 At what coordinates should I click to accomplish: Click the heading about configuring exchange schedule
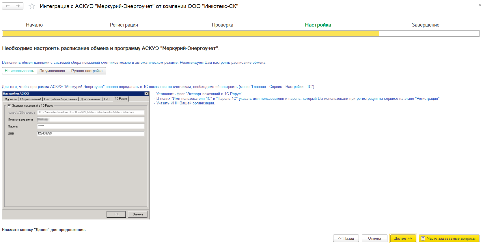tap(111, 48)
